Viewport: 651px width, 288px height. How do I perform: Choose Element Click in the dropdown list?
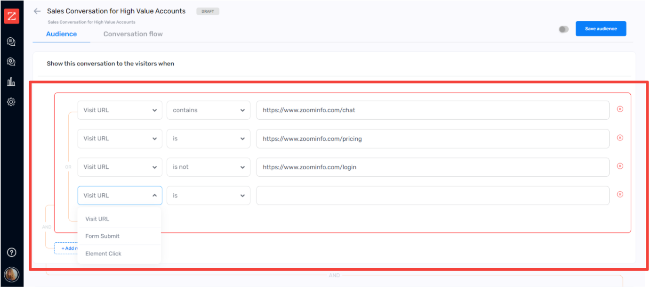(x=103, y=253)
